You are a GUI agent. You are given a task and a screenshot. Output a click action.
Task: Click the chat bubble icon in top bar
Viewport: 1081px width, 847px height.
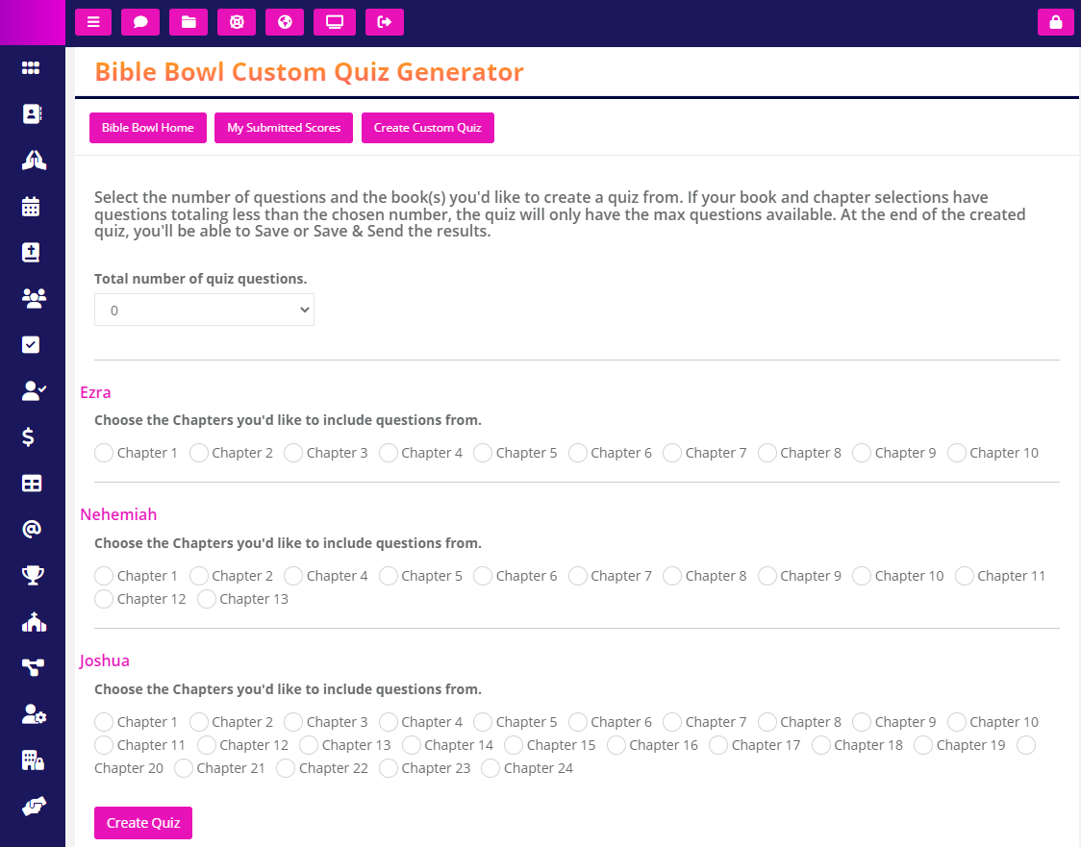tap(140, 22)
